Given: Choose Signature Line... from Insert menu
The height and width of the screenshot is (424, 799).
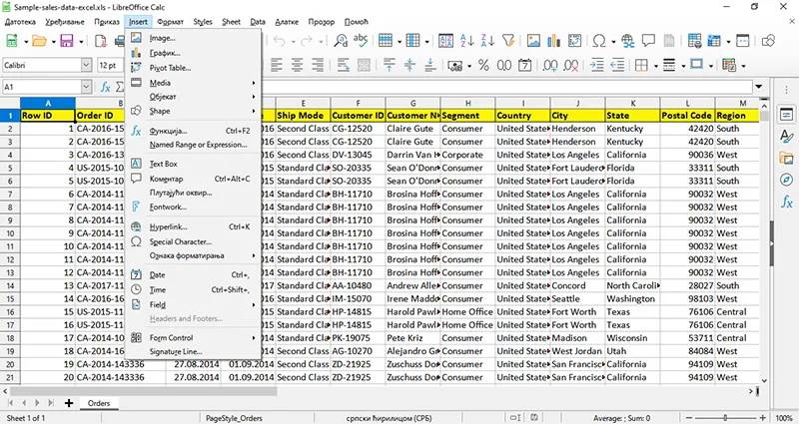Looking at the screenshot, I should tap(194, 352).
